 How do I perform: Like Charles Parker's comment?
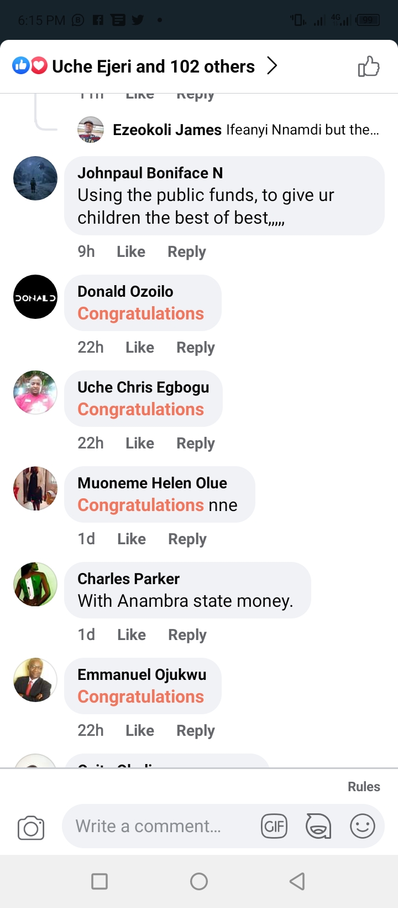click(x=132, y=635)
